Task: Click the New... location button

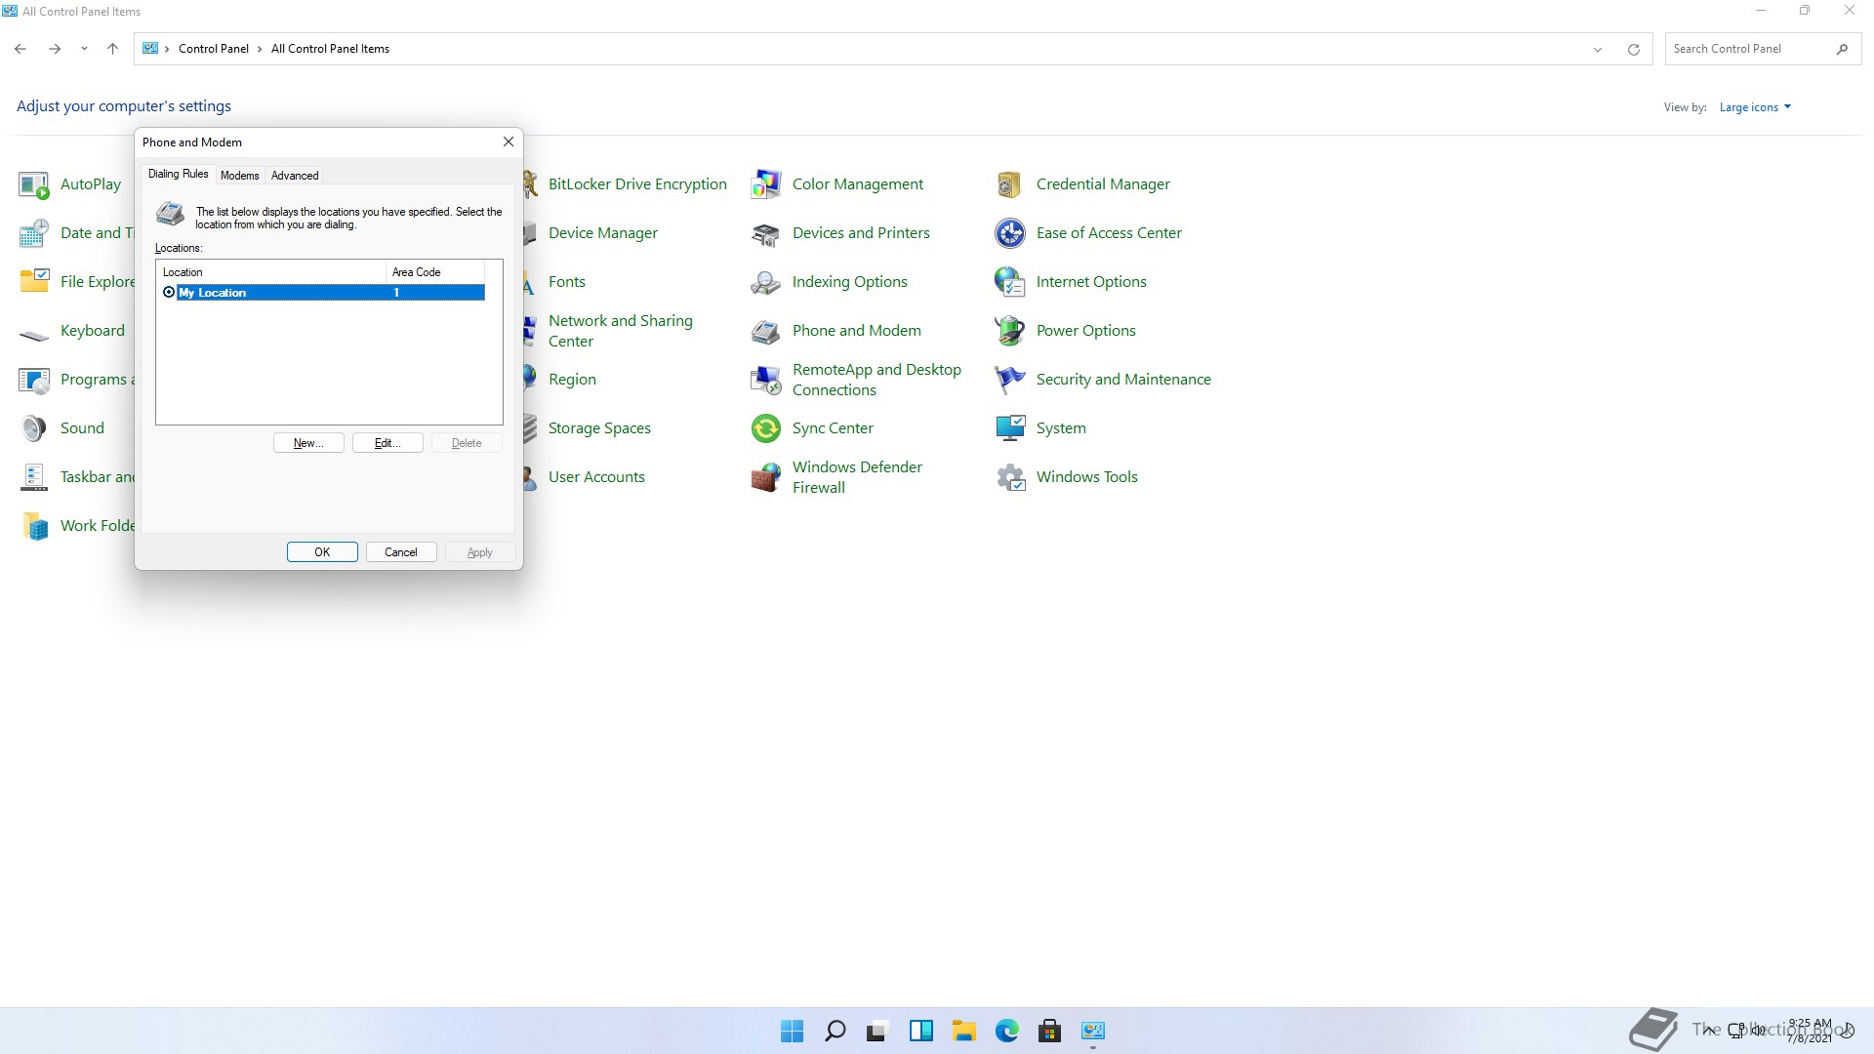Action: pyautogui.click(x=308, y=443)
